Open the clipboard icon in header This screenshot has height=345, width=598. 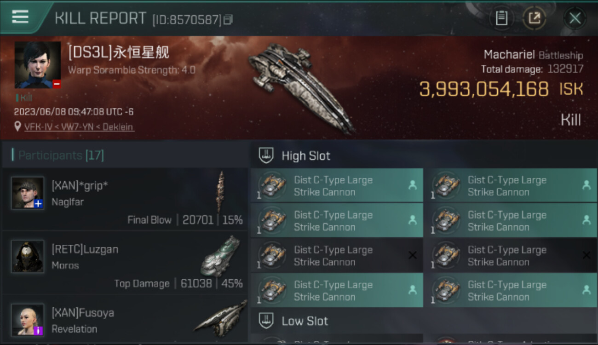click(501, 18)
